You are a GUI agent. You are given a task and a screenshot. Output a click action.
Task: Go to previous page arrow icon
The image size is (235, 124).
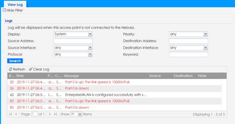point(16,114)
